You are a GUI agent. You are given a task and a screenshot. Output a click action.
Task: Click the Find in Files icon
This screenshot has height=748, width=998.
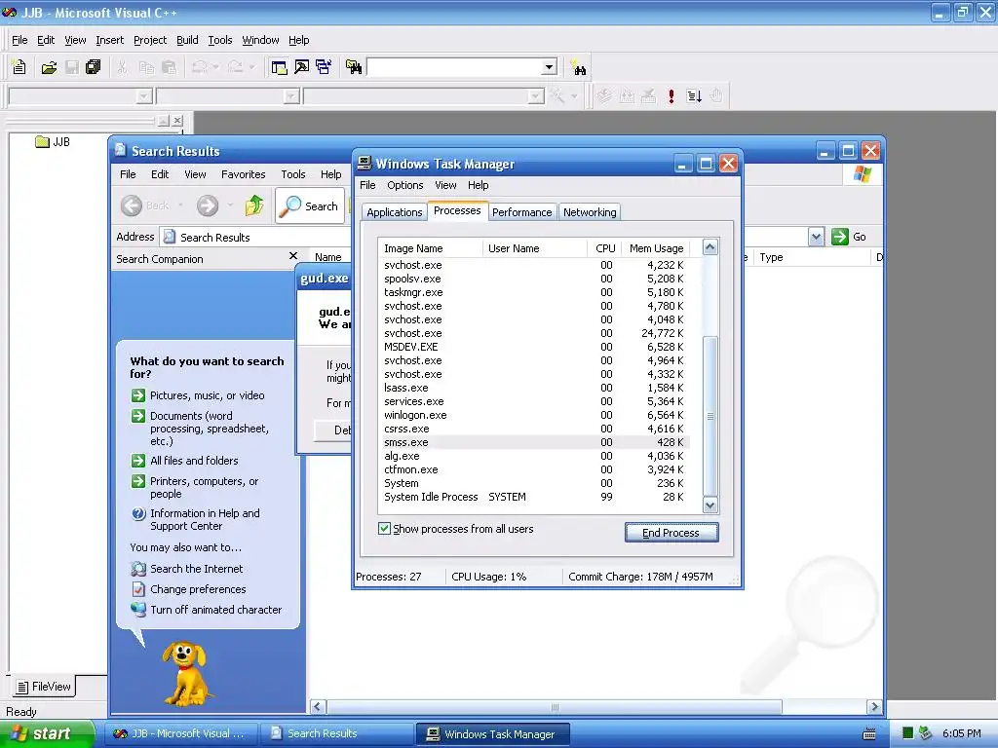click(353, 67)
